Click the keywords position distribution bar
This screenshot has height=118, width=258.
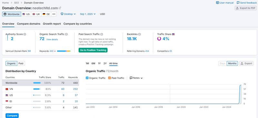coord(64,51)
